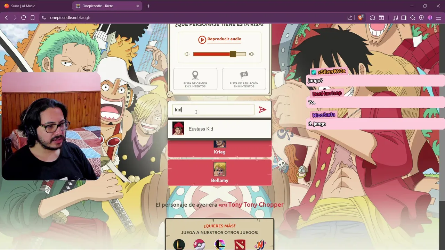
Task: Open a new browser tab
Action: (148, 6)
